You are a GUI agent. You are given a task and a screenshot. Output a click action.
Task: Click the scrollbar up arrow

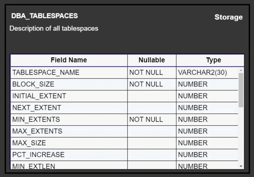tap(241, 70)
